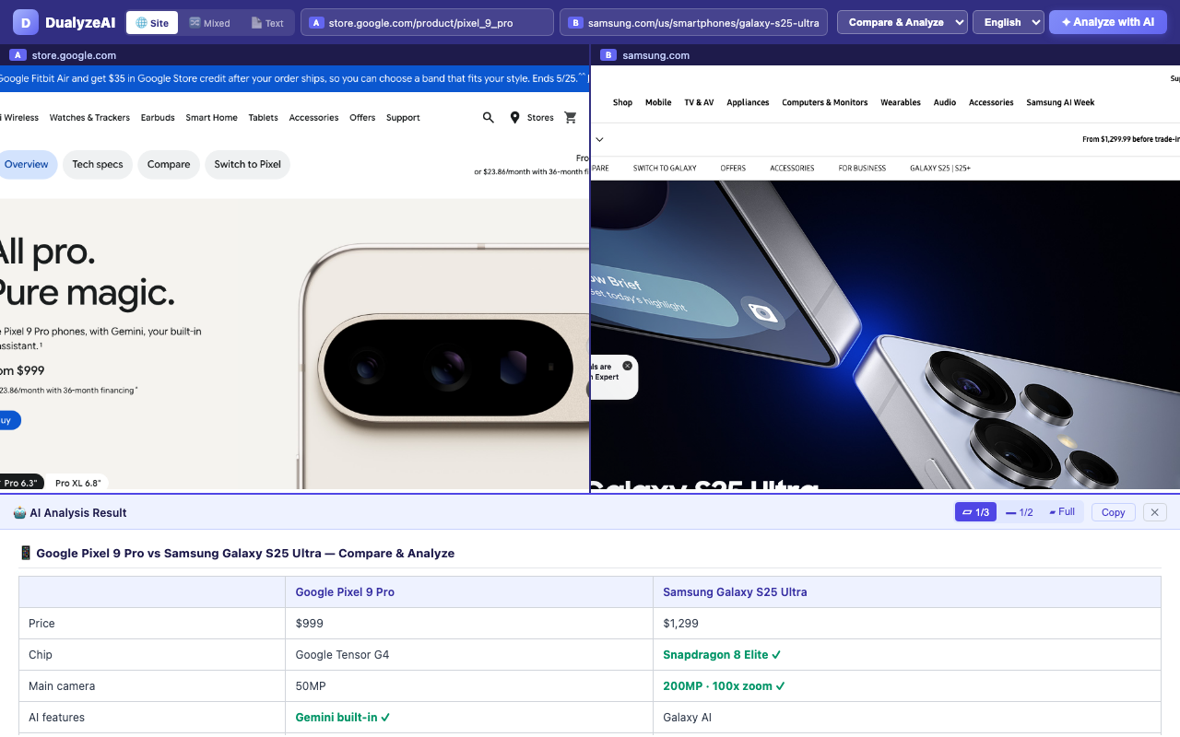This screenshot has height=737, width=1180.
Task: Click the From $1,299.99 before trade-in text
Action: 1131,140
